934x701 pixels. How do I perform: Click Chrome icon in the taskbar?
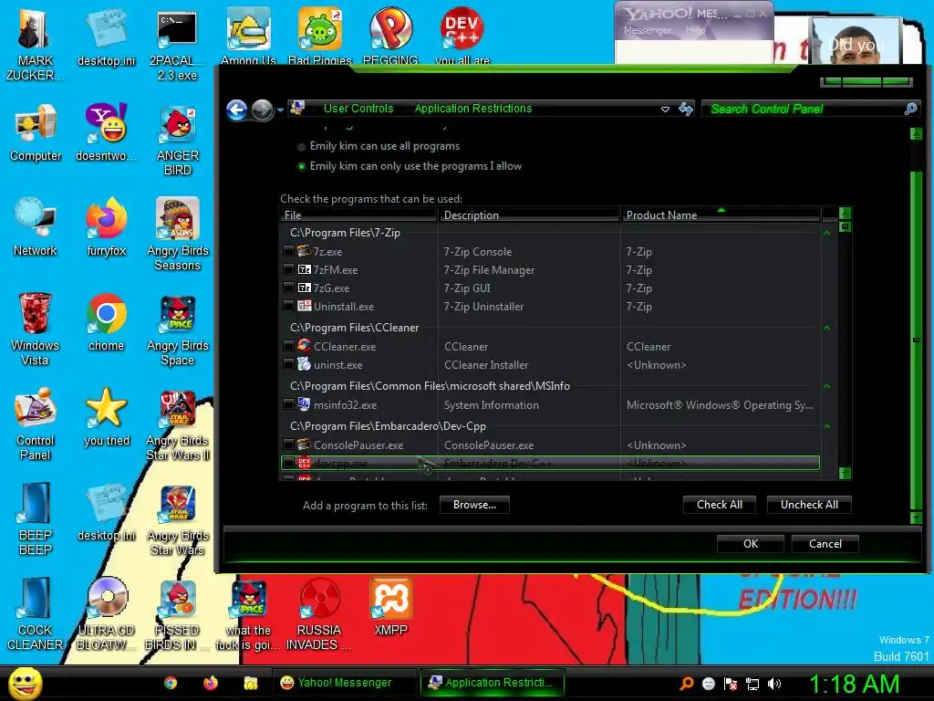171,683
